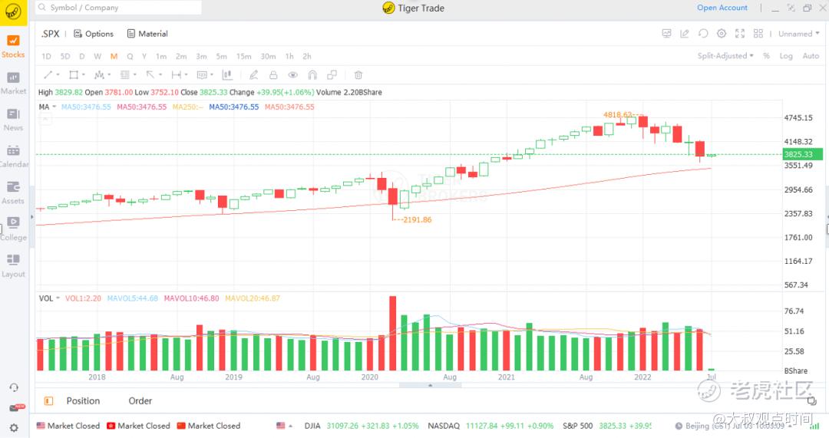Select the wave pattern drawing tool
This screenshot has width=829, height=438.
coord(99,75)
